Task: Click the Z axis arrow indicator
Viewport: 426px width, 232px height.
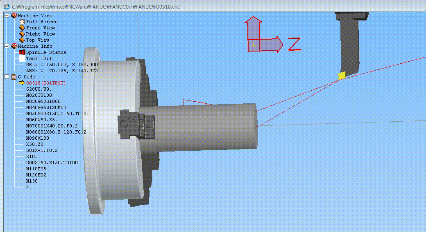Action: coord(271,45)
